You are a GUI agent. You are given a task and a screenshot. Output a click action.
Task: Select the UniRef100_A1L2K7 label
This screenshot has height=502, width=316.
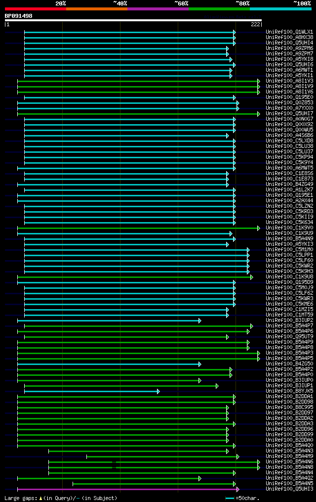pos(289,190)
